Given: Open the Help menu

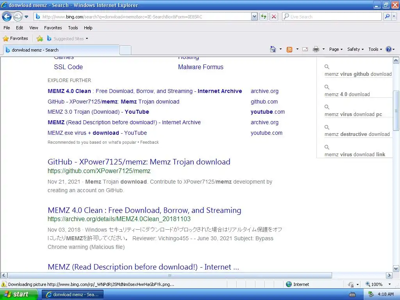Looking at the screenshot, I should click(88, 28).
